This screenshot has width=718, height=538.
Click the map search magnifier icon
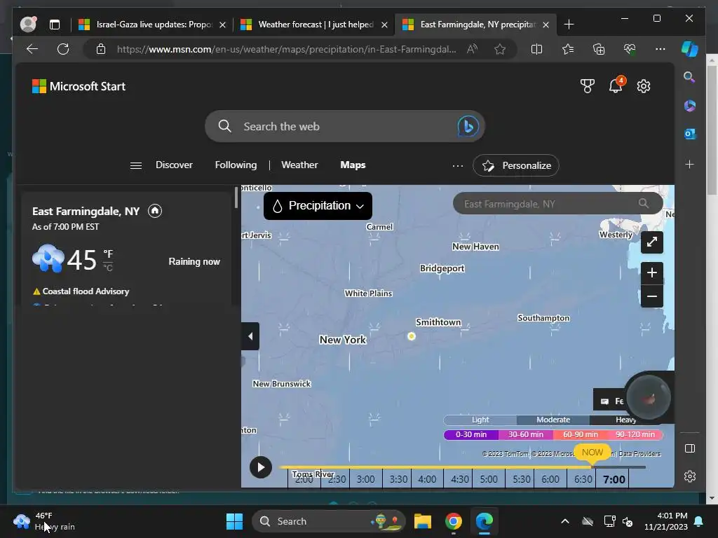click(644, 203)
